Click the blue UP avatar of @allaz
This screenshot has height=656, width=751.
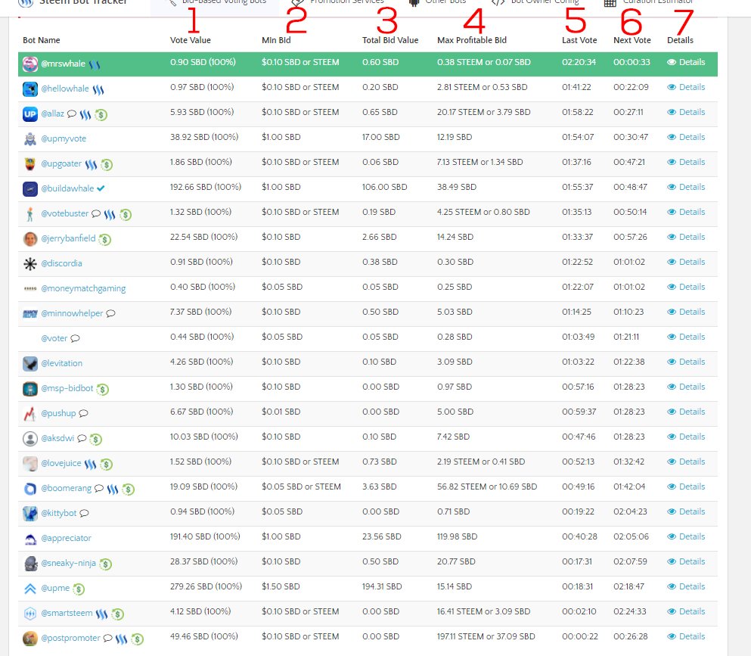29,114
